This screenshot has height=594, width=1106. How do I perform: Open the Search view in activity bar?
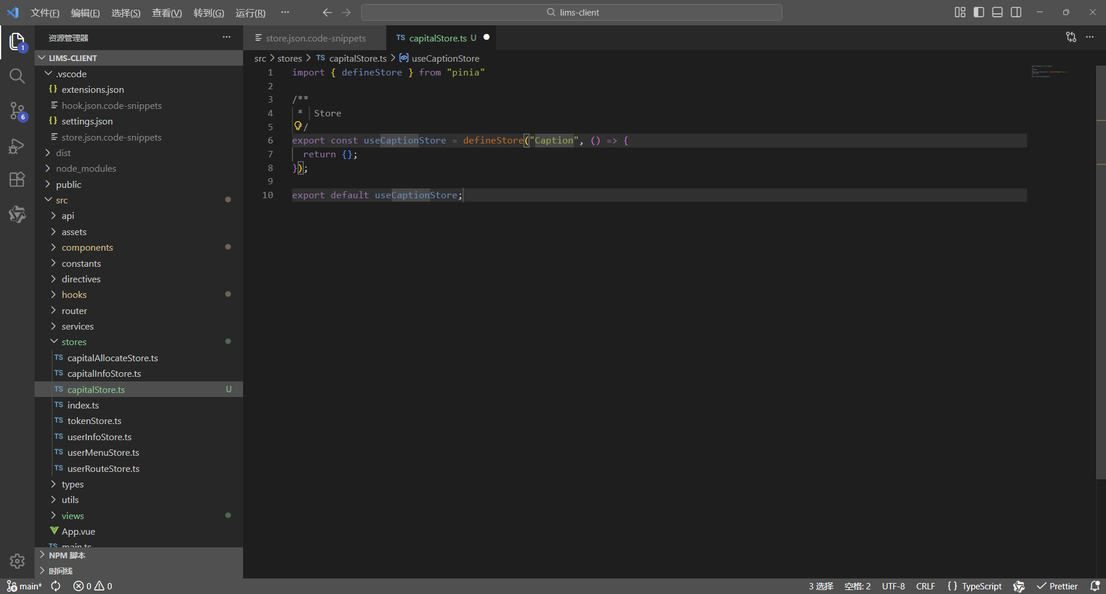[x=17, y=76]
